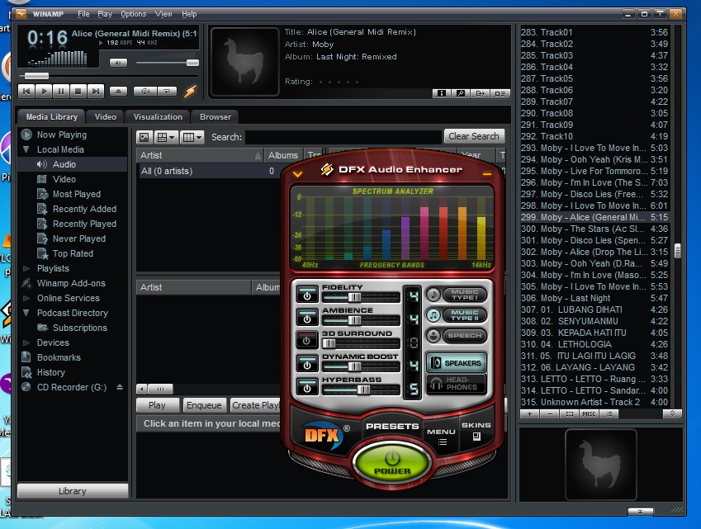
Task: Click the album art view toggle button
Action: (x=144, y=137)
